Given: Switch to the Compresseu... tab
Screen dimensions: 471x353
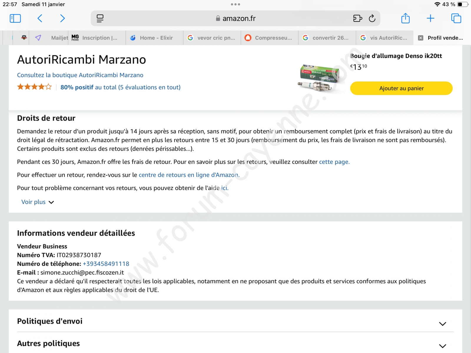Looking at the screenshot, I should click(x=269, y=38).
